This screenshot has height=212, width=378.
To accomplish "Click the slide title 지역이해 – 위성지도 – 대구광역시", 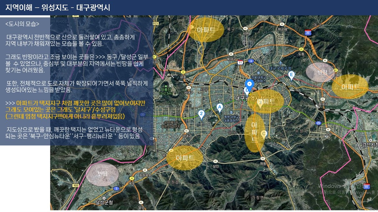I will (58, 8).
